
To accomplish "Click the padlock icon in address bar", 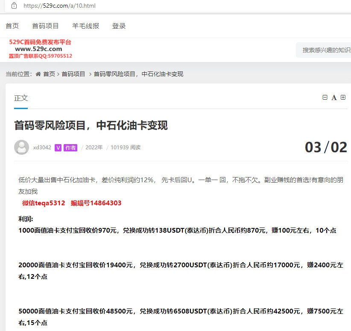I will (14, 6).
